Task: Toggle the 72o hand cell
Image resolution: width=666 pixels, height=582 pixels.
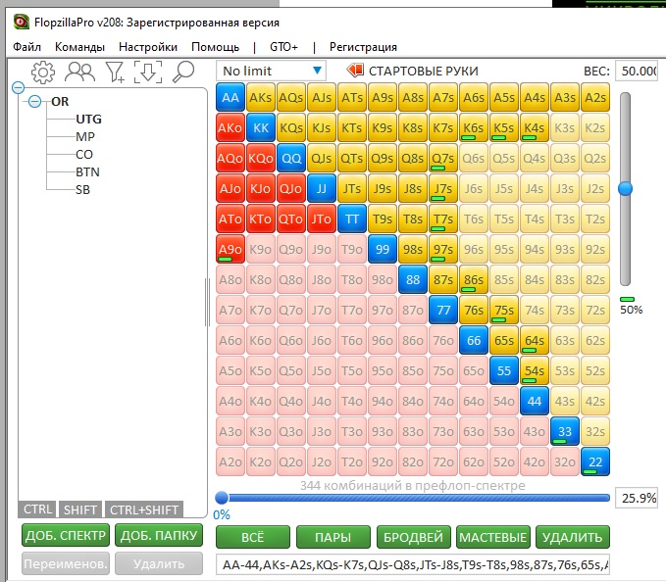Action: 443,461
